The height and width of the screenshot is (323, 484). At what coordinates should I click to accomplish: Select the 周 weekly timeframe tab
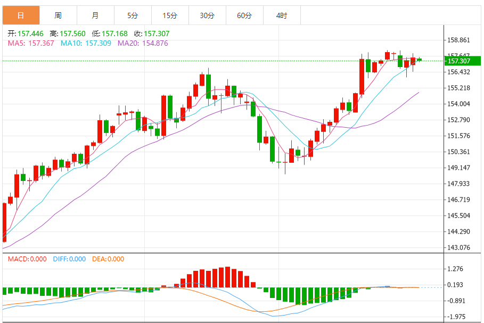[58, 15]
